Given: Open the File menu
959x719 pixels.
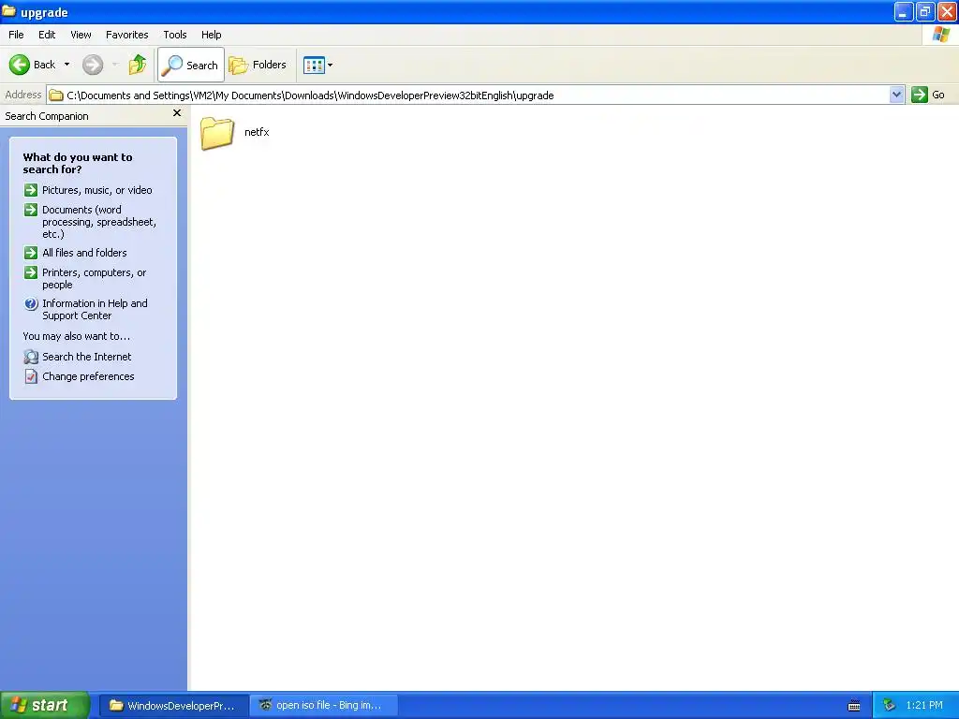Looking at the screenshot, I should click(x=16, y=35).
